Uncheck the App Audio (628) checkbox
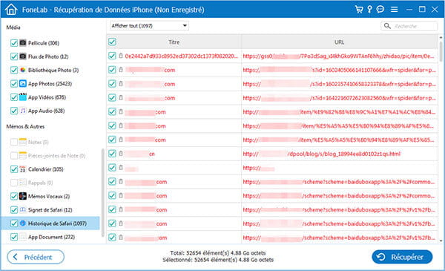The image size is (445, 271). [14, 111]
